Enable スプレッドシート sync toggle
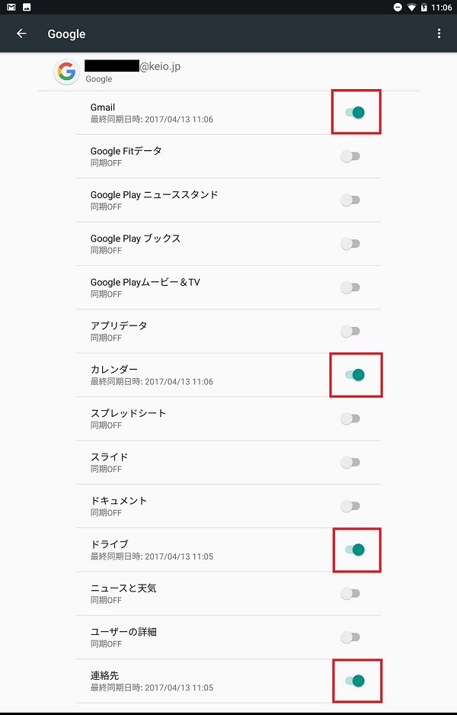 tap(350, 418)
